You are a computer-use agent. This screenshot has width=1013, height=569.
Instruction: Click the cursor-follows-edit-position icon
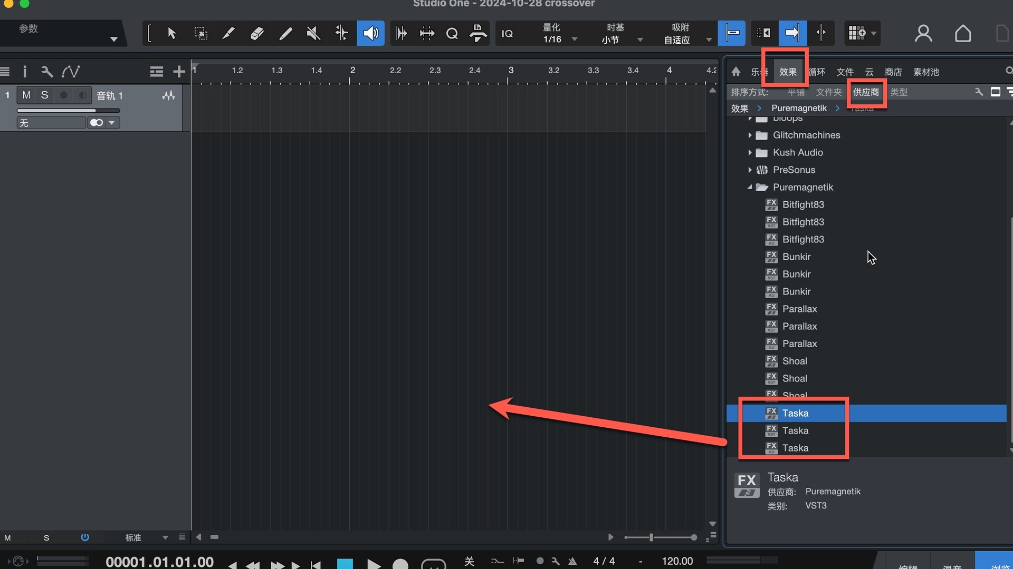click(x=821, y=33)
